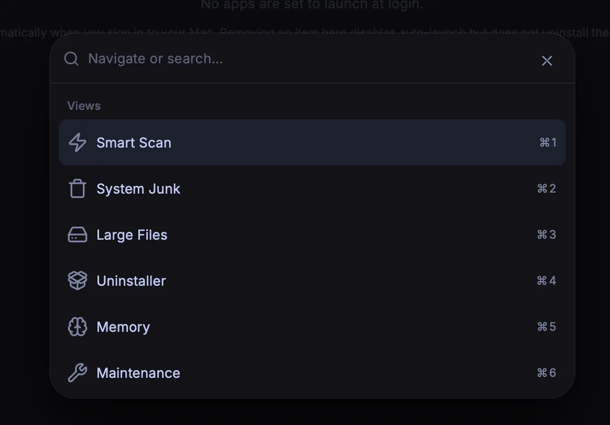
Task: Click the ⌘1 shortcut label
Action: click(548, 142)
